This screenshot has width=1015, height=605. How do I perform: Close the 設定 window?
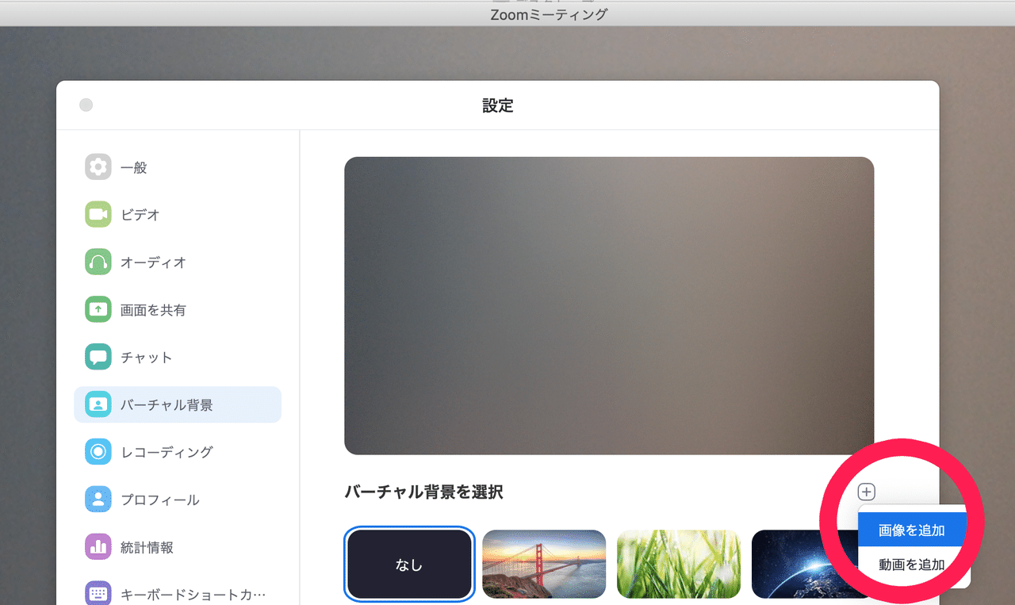86,105
